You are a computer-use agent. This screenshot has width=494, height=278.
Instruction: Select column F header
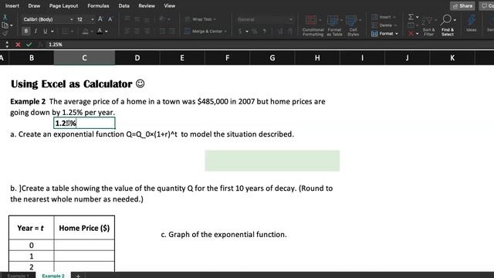coord(227,58)
